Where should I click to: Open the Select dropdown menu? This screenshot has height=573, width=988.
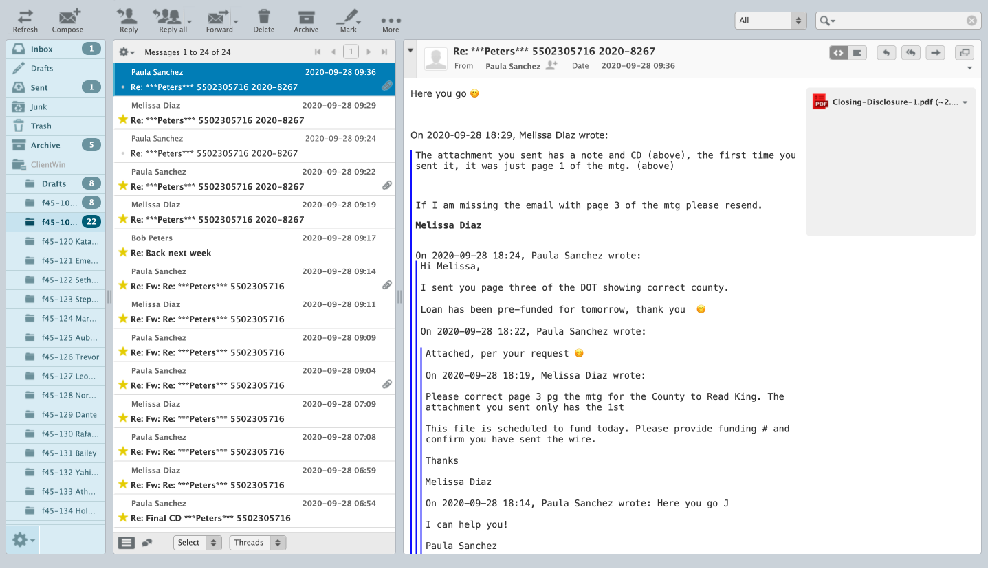tap(197, 543)
